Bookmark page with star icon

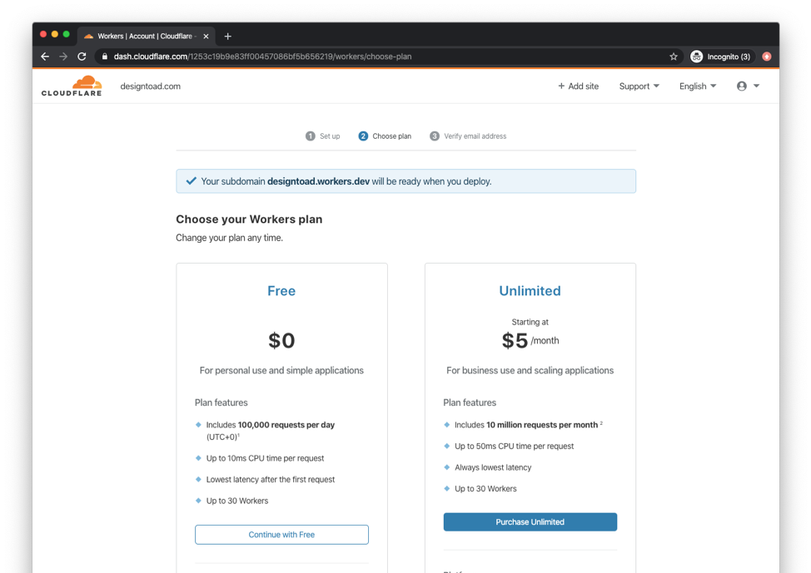(674, 57)
